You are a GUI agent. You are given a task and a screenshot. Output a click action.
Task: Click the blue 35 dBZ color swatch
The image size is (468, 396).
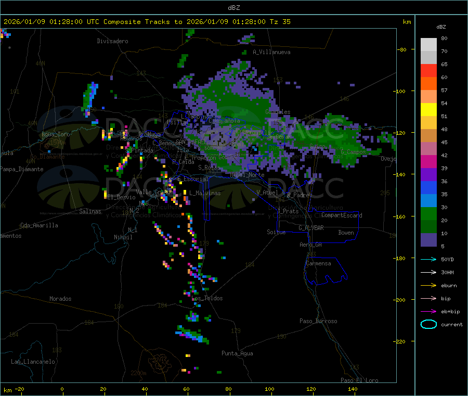(428, 187)
